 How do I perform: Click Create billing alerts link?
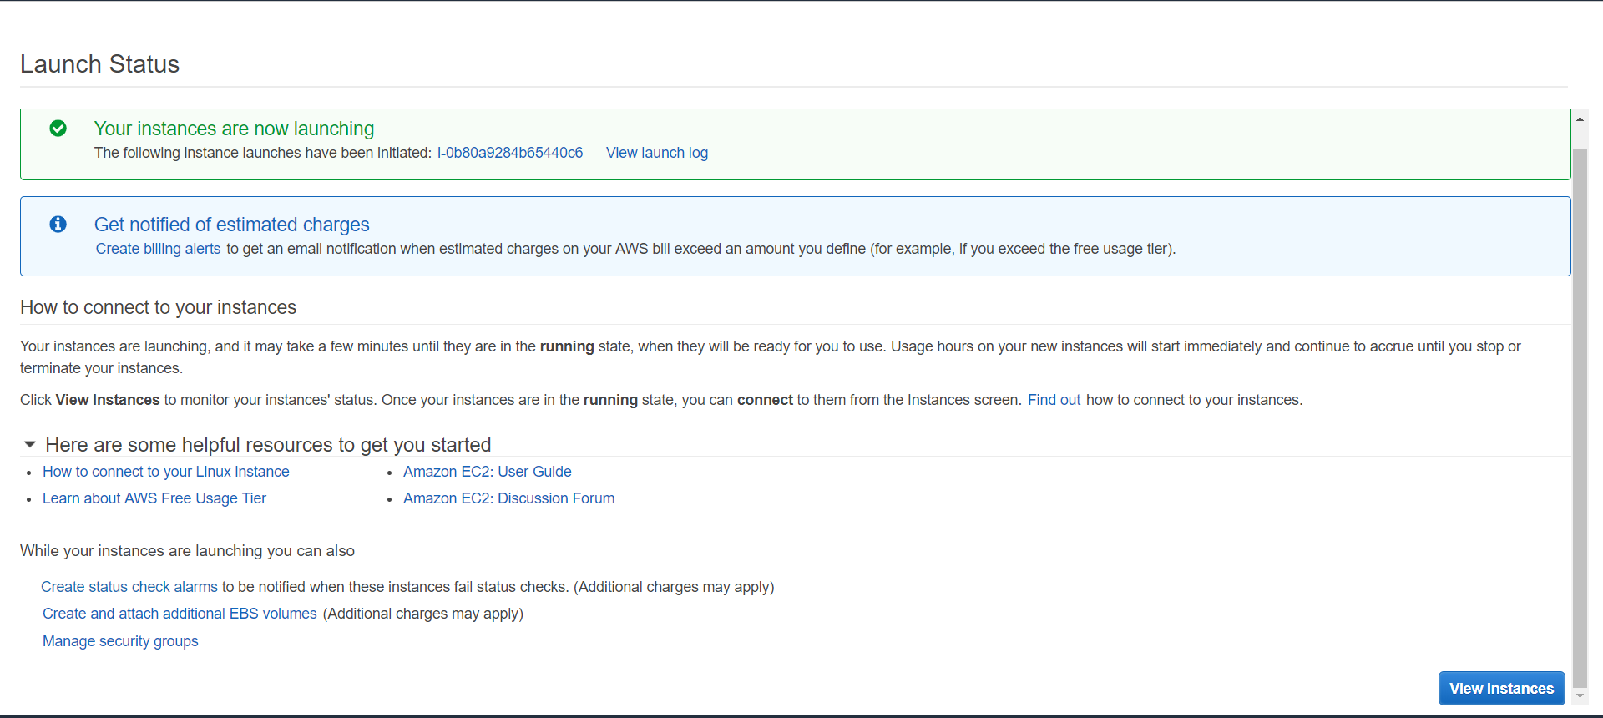(158, 249)
